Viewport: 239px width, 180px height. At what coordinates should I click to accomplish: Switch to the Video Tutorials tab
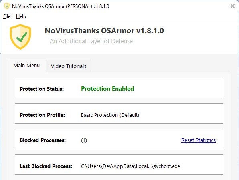(69, 66)
